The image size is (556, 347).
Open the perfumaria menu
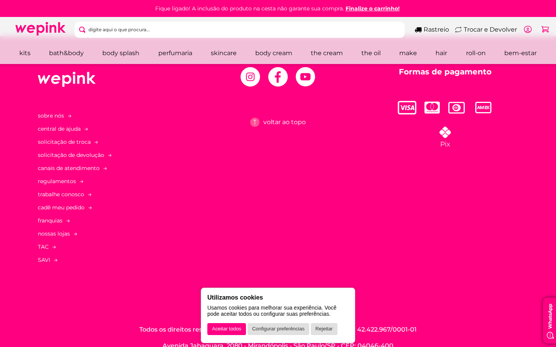[175, 53]
